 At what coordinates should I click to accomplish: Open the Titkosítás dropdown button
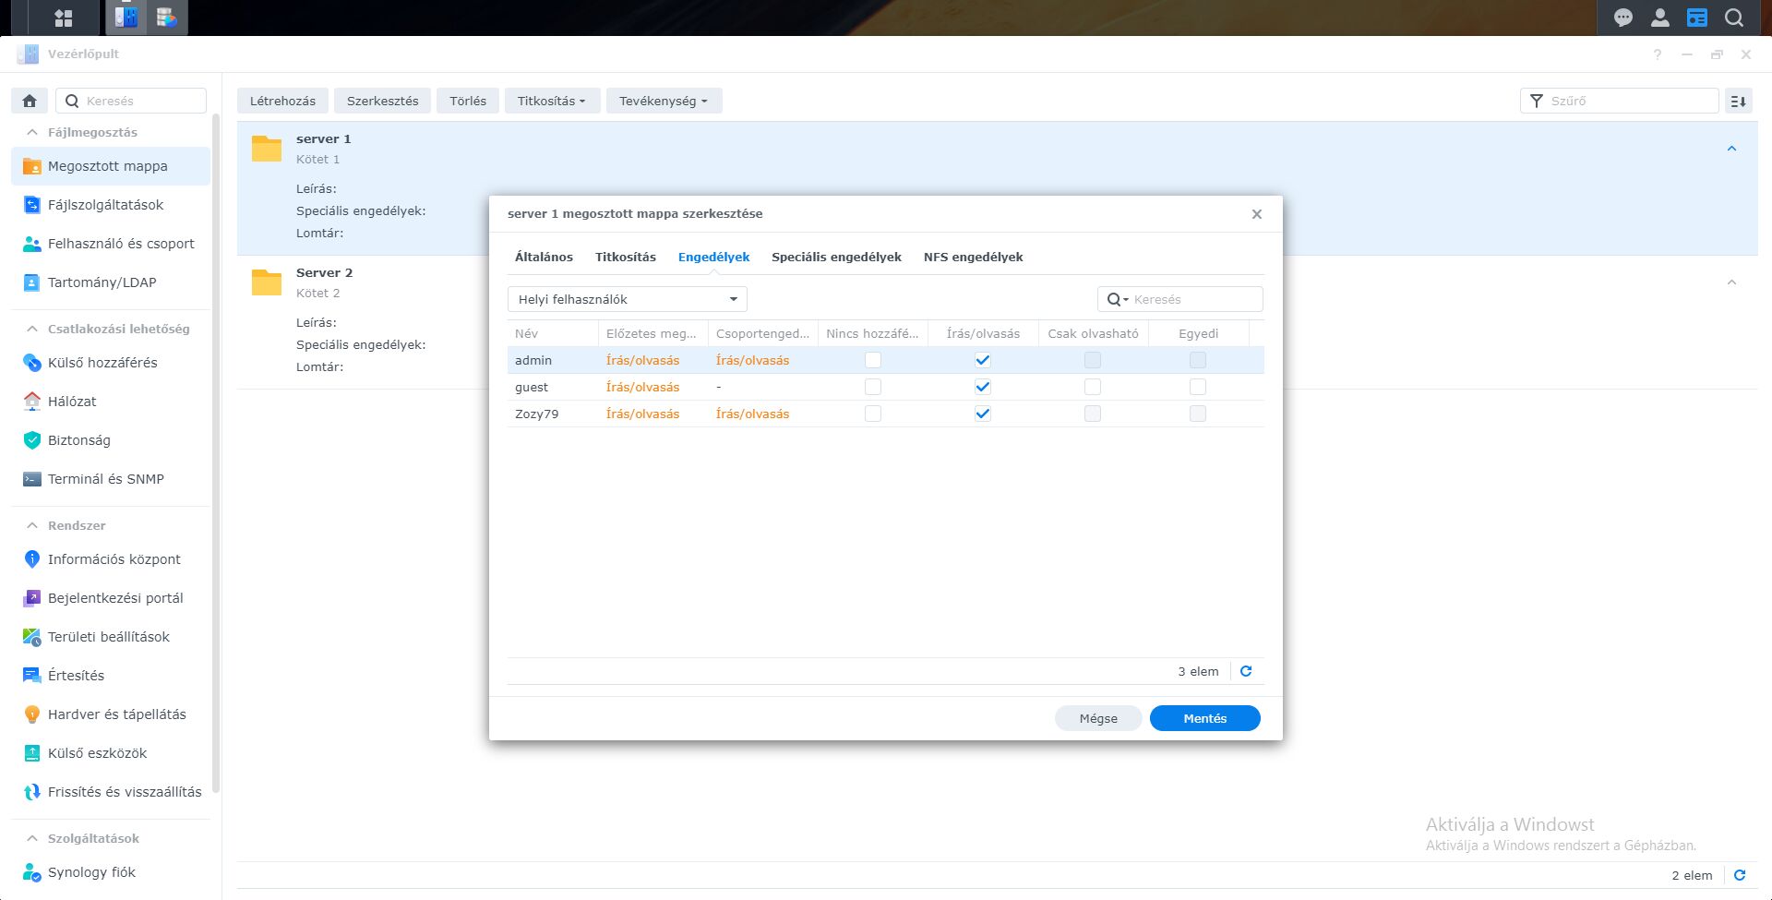[x=552, y=101]
